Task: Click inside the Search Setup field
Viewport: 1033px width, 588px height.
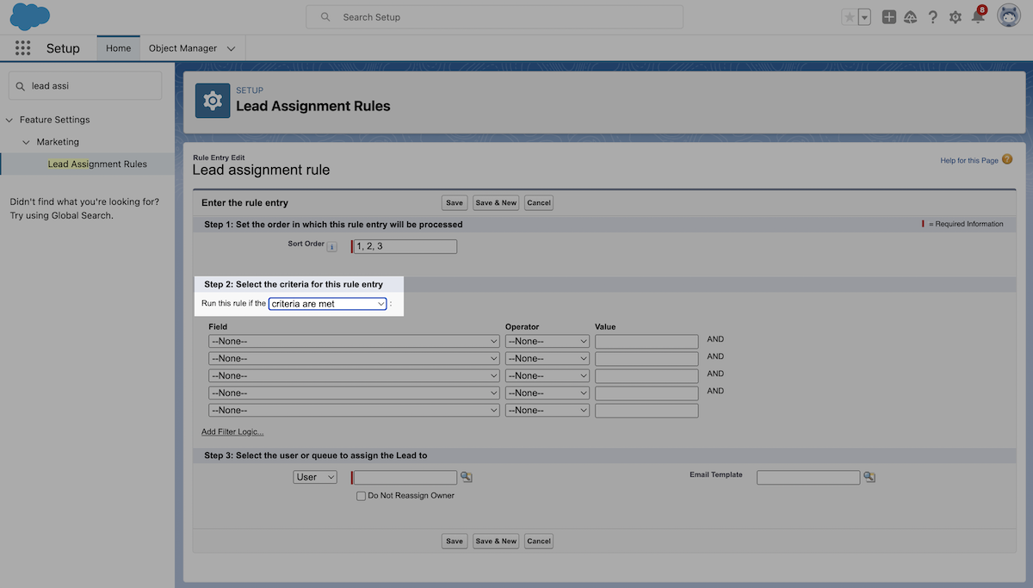Action: [494, 16]
